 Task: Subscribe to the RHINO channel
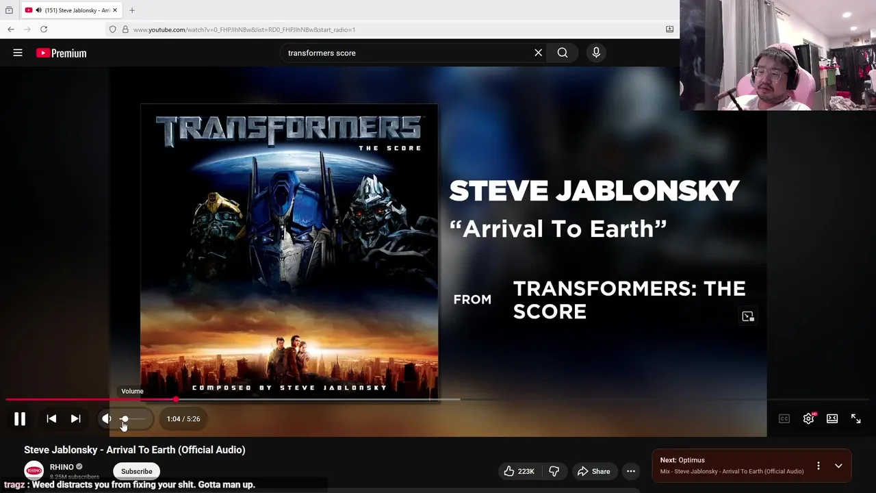coord(137,471)
